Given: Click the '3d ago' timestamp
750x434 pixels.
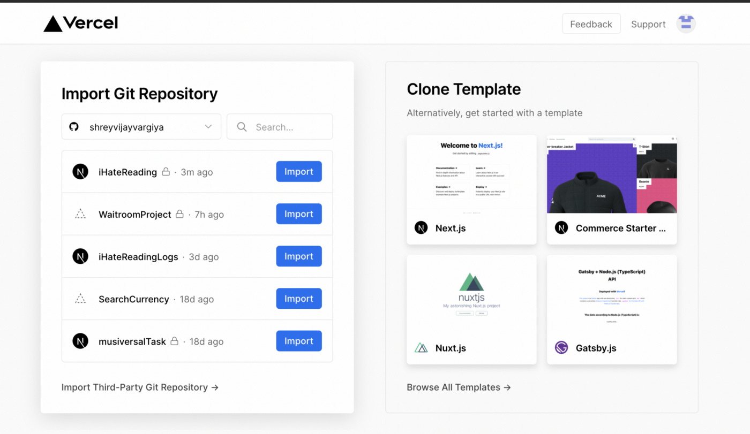Looking at the screenshot, I should coord(204,256).
